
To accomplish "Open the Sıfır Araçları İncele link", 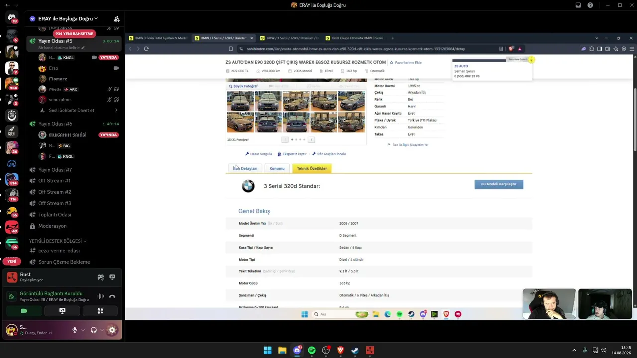I will pos(329,154).
